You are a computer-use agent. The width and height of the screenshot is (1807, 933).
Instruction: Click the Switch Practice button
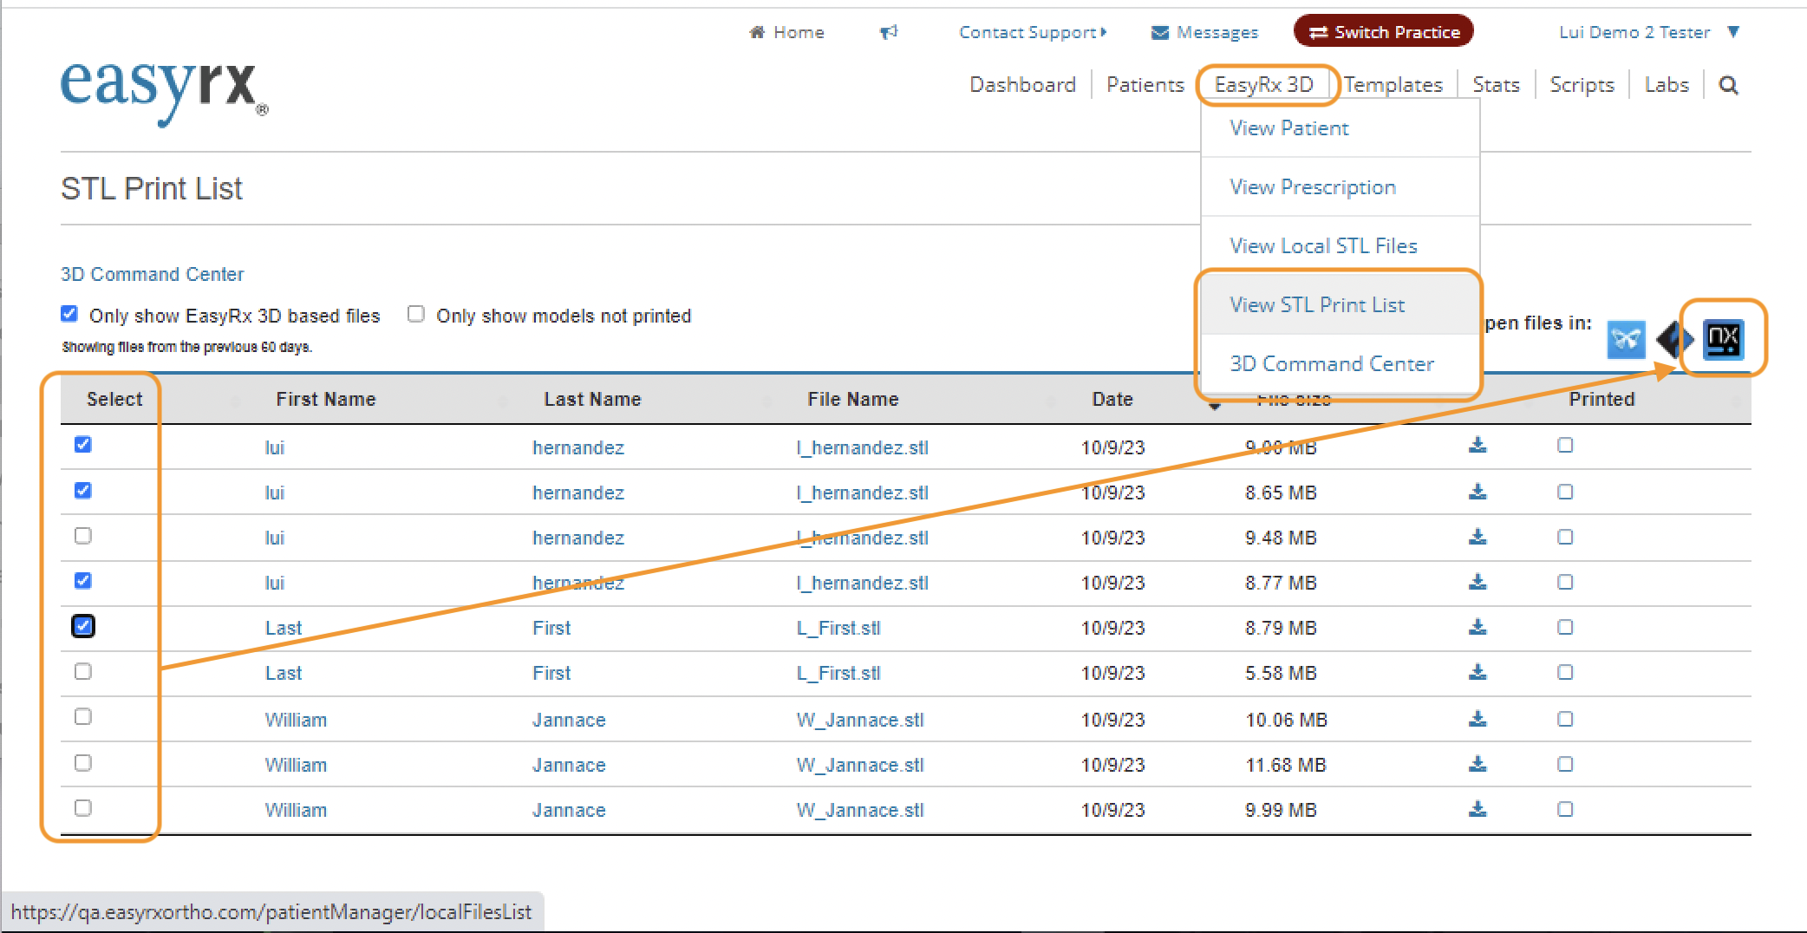pyautogui.click(x=1384, y=32)
